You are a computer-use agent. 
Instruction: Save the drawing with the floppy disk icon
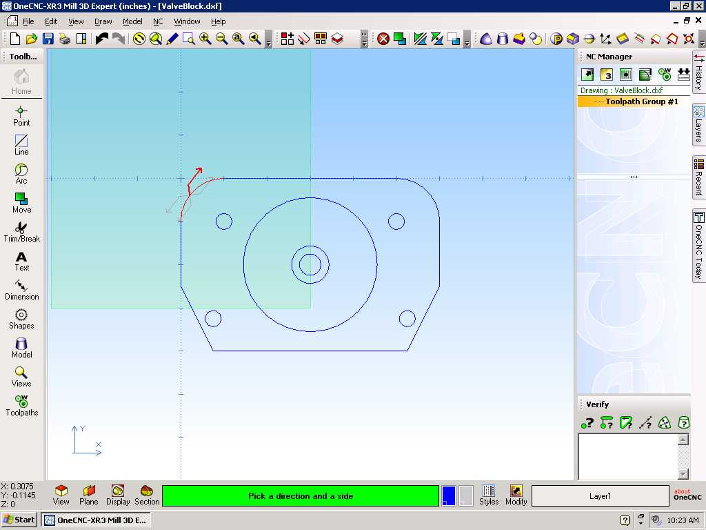point(48,39)
